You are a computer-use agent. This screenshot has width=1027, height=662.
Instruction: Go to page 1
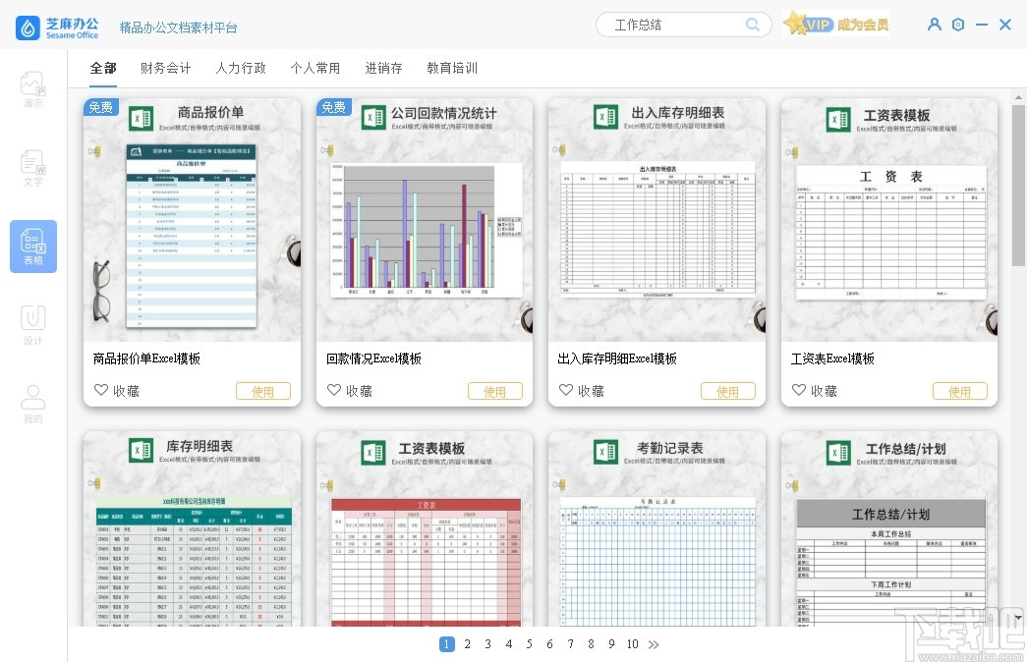[447, 644]
